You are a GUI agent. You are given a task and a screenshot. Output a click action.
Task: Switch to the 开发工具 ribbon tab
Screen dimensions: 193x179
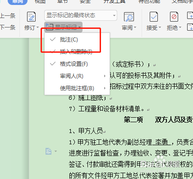115,1
